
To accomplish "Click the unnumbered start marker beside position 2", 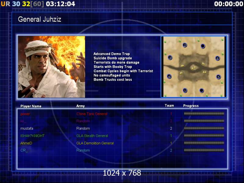I will (x=203, y=46).
